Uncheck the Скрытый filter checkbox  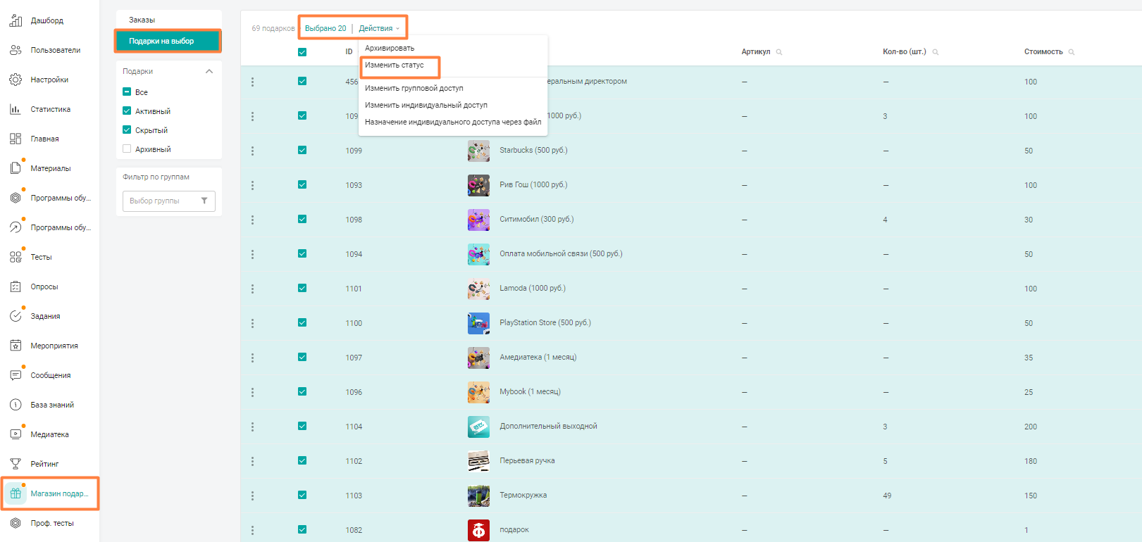[x=127, y=130]
